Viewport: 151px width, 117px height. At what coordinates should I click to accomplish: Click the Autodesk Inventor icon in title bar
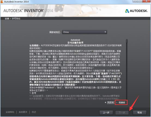pos(2,2)
